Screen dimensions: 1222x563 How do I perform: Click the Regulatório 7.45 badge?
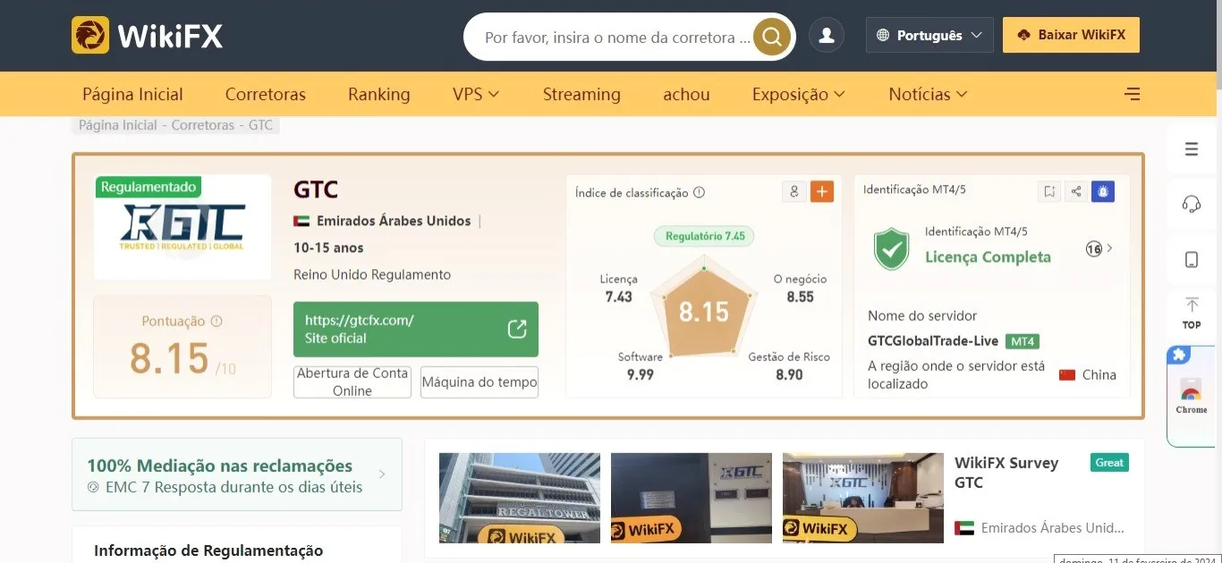[x=704, y=236]
